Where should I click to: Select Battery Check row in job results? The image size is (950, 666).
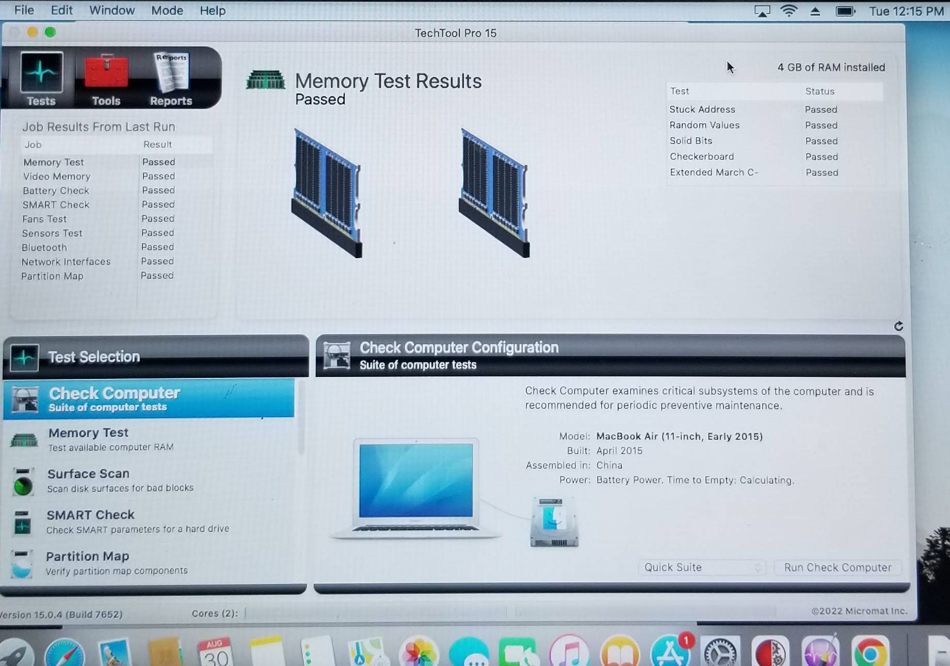[98, 191]
